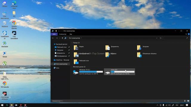This screenshot has width=191, height=107.
Task: Open iTop Screenshot desktop shortcut
Action: pyautogui.click(x=14, y=35)
